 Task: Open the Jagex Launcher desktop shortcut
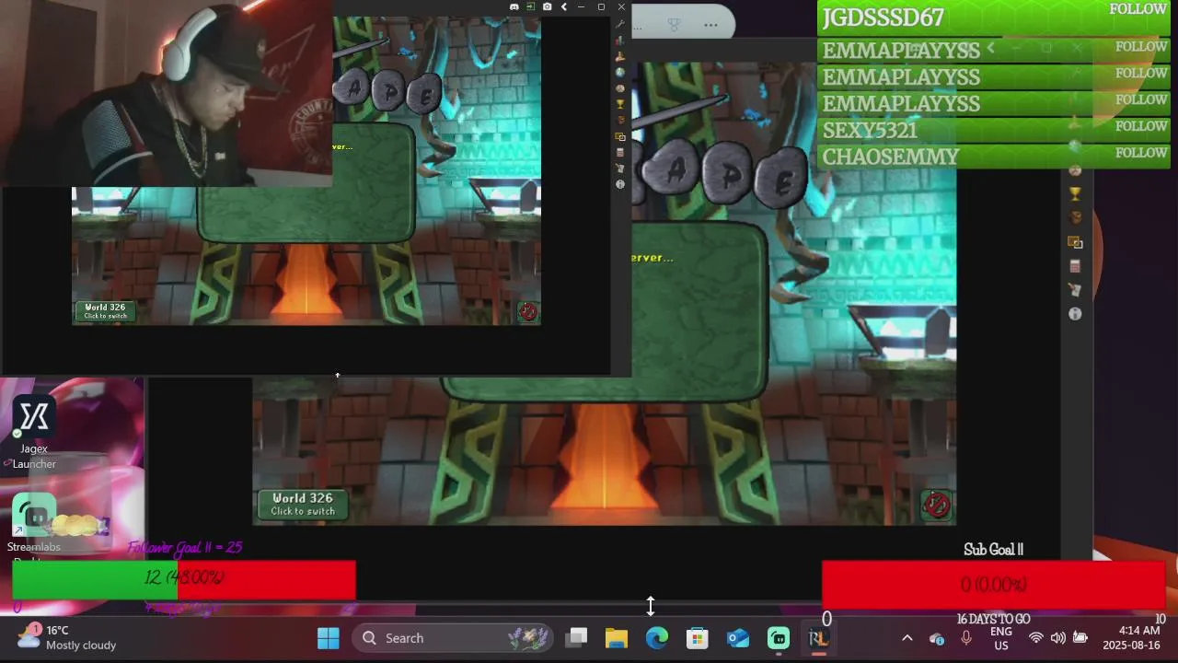[x=34, y=433]
